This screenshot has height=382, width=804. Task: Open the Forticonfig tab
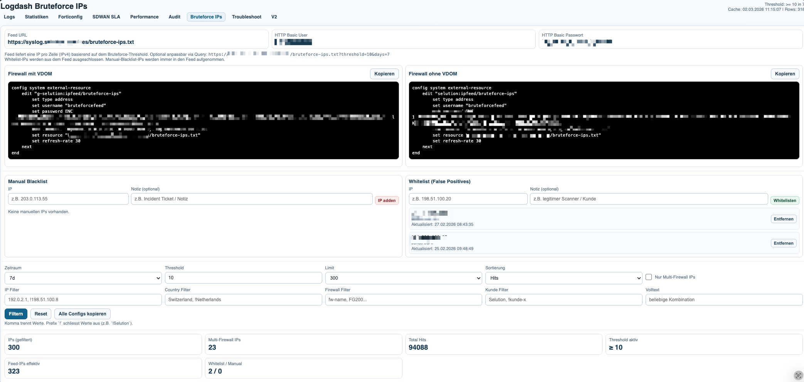click(x=70, y=17)
